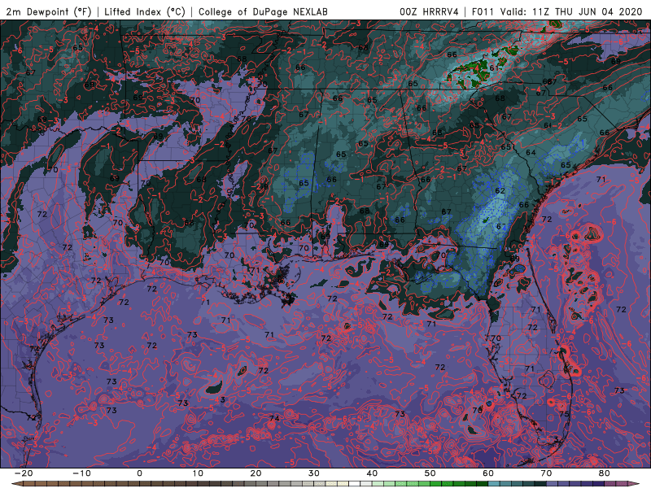
Task: Click the 0 label on the color scale
Action: (139, 473)
